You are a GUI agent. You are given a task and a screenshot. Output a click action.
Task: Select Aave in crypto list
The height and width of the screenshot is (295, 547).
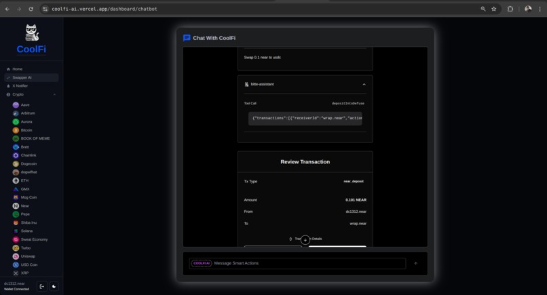[x=25, y=104]
